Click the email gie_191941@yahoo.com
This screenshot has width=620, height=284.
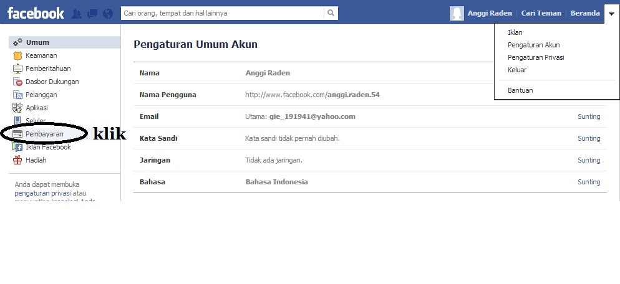click(312, 116)
